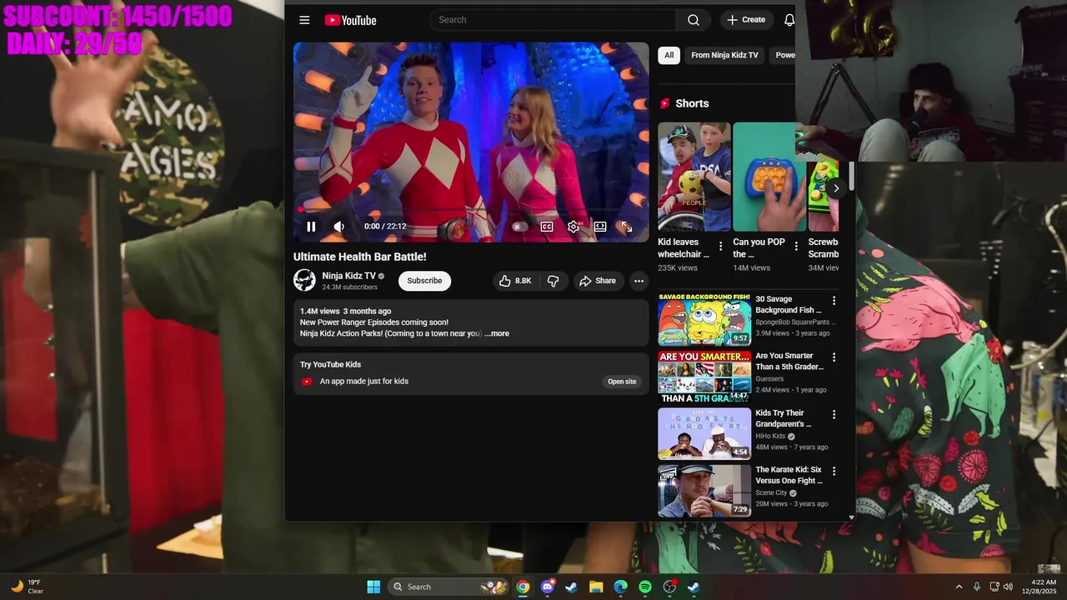Switch the player to theater mode
Viewport: 1067px width, 600px height.
(x=600, y=227)
